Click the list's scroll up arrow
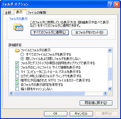The height and width of the screenshot is (119, 121). pos(110,50)
